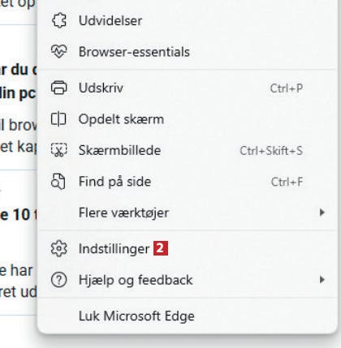This screenshot has height=348, width=341.
Task: Choose Udskriv to print the page
Action: (x=188, y=88)
